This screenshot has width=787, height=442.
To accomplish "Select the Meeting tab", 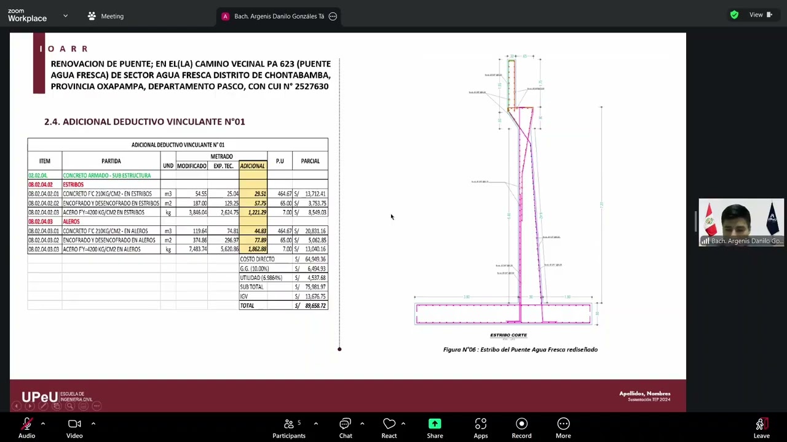I will (x=106, y=16).
